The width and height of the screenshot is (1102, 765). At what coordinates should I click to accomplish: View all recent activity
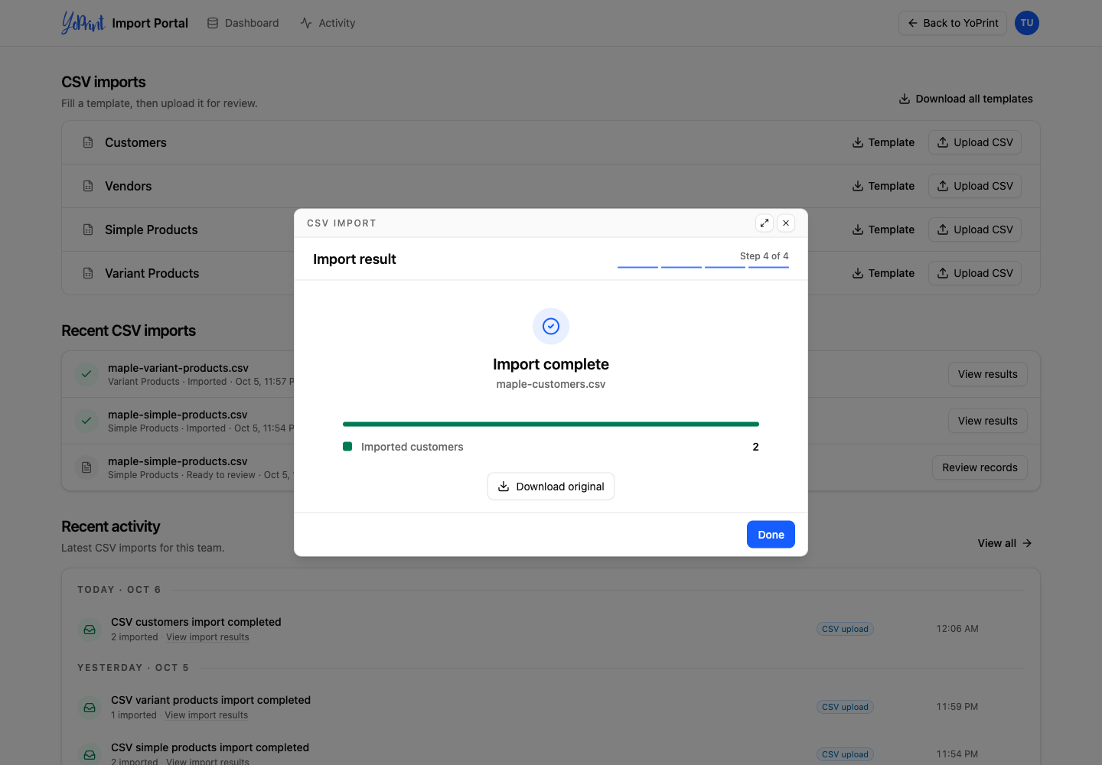coord(1005,543)
